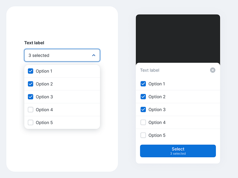Tick Option 4 checkbox in the right mobile sheet
Screen dimensions: 238x178
143,122
